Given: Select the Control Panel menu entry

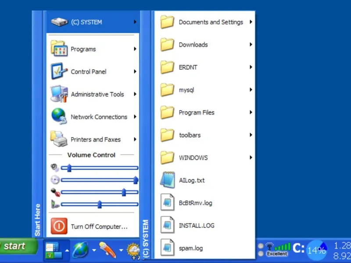Looking at the screenshot, I should (93, 71).
